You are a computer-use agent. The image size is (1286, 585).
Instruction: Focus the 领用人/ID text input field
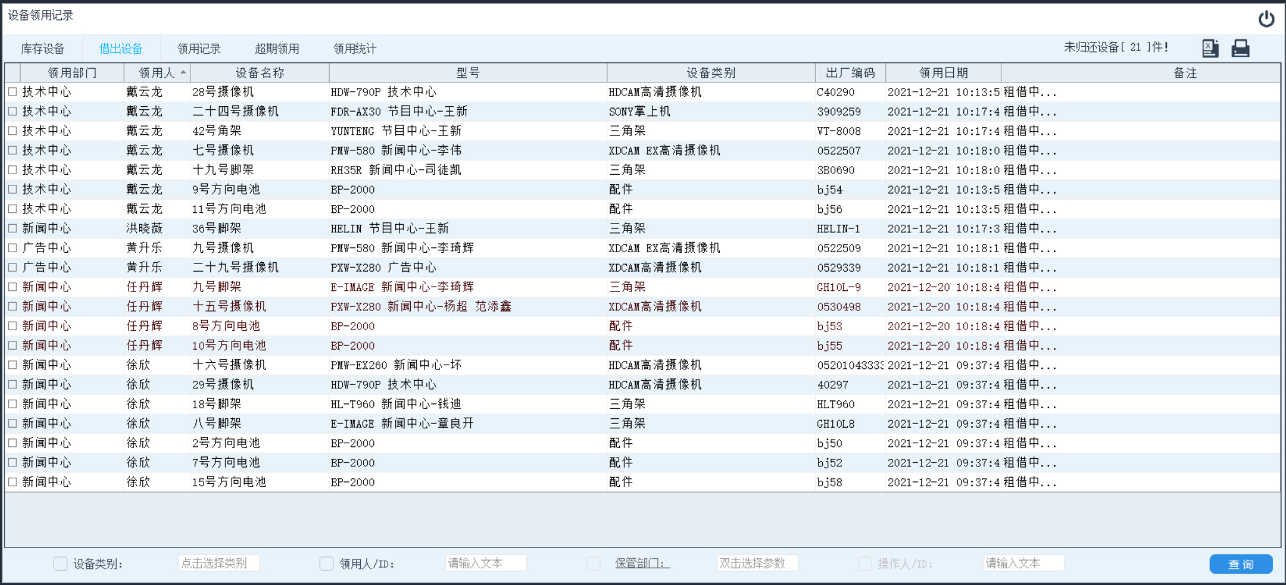coord(486,563)
